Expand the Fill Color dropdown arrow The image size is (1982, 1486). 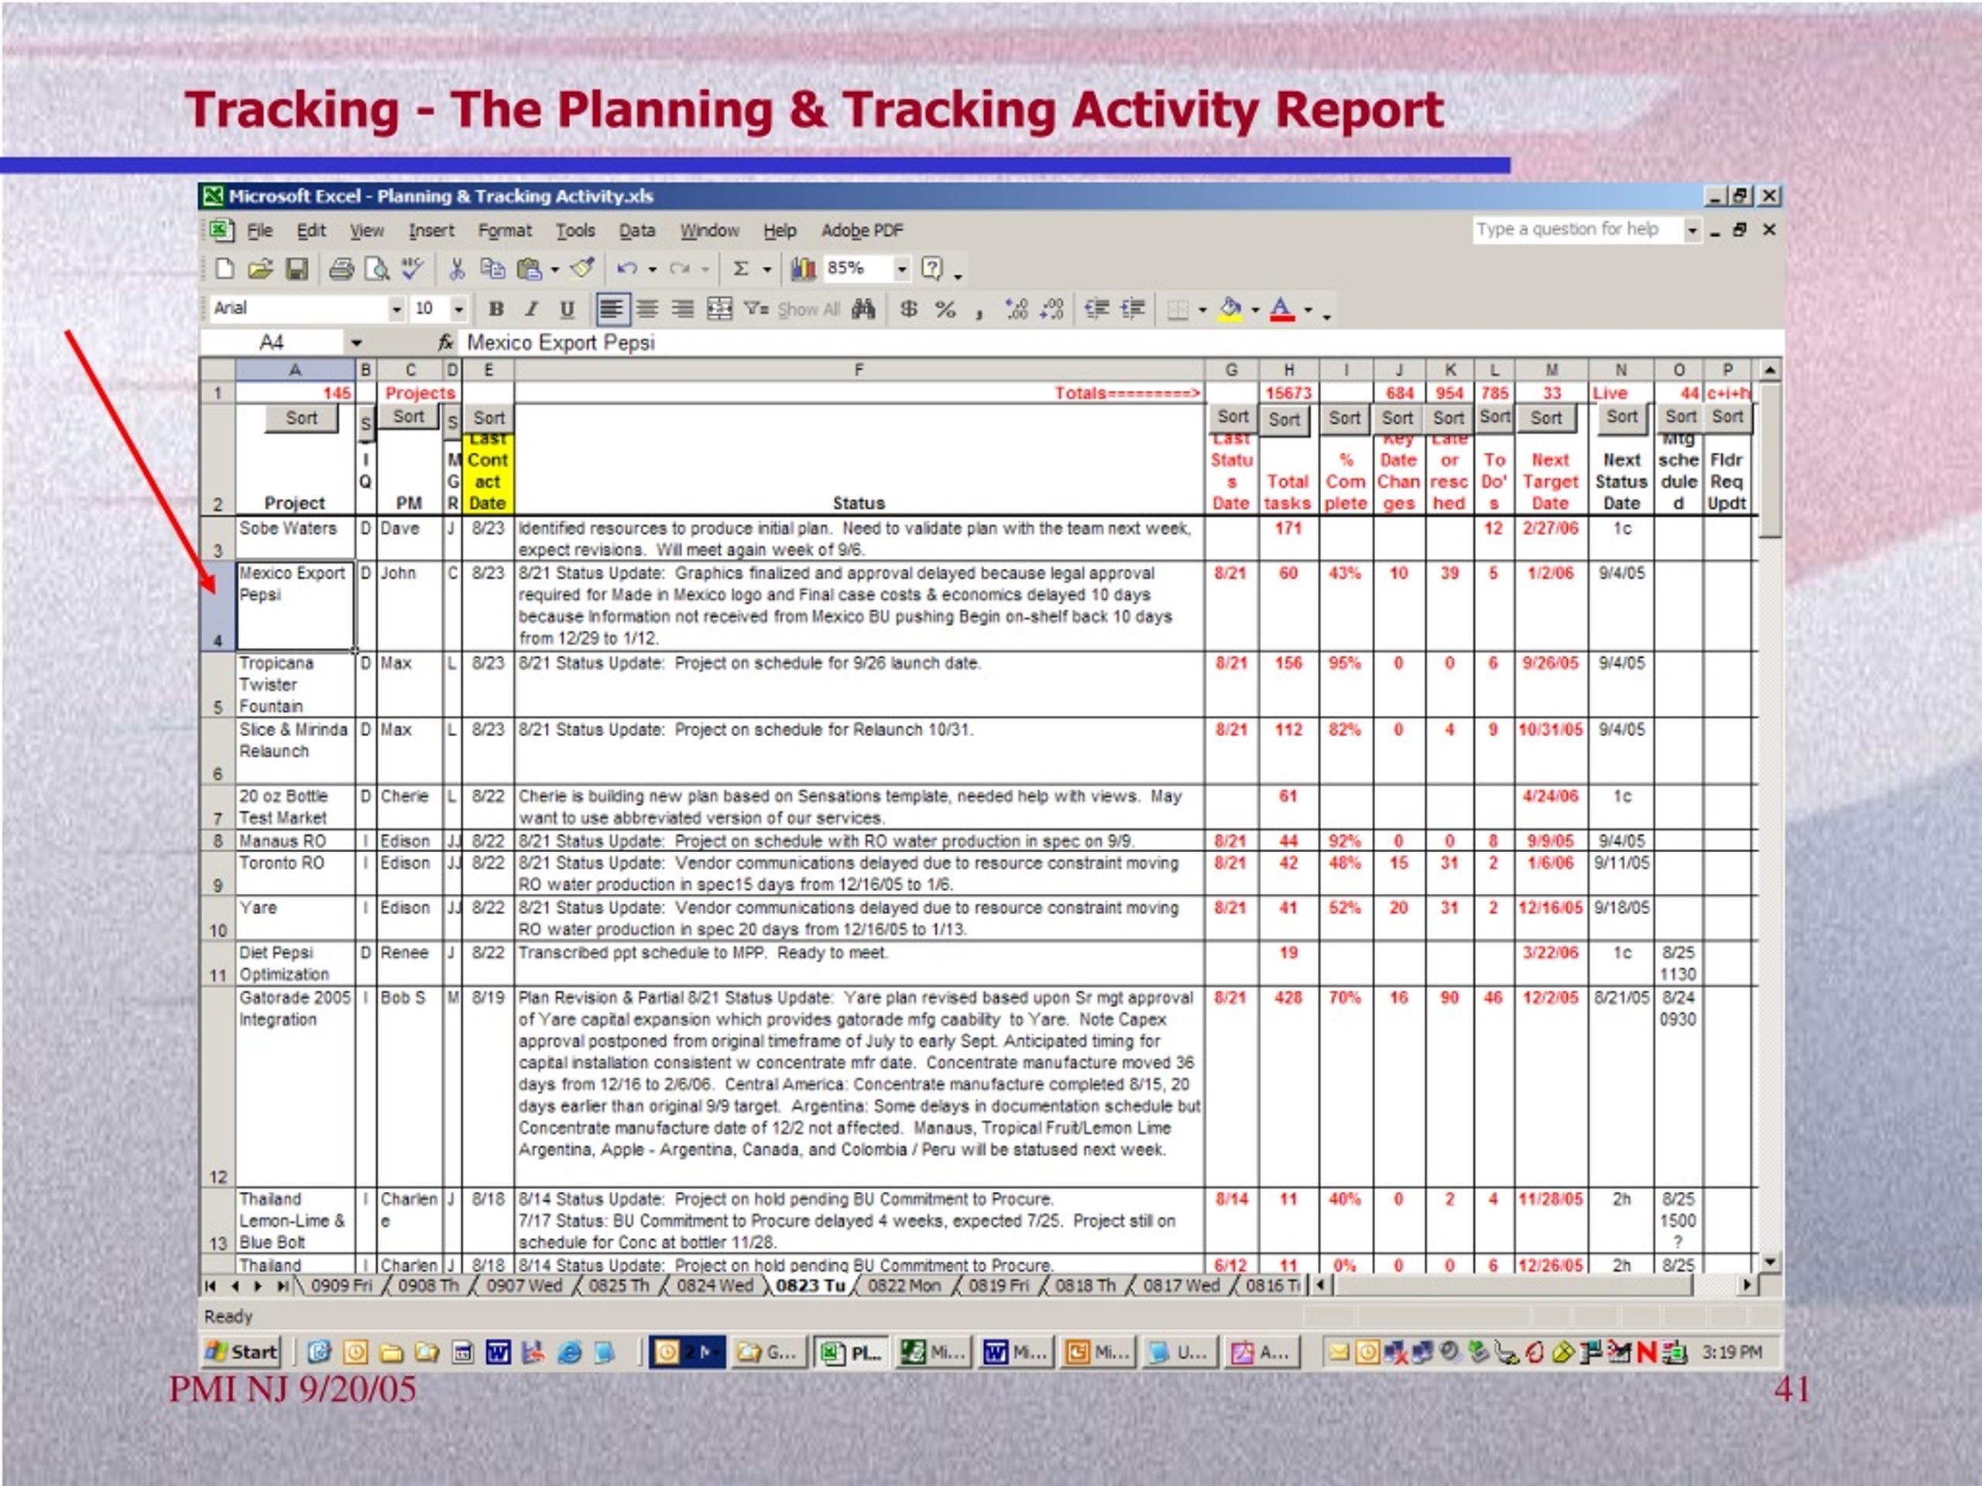pyautogui.click(x=1255, y=310)
